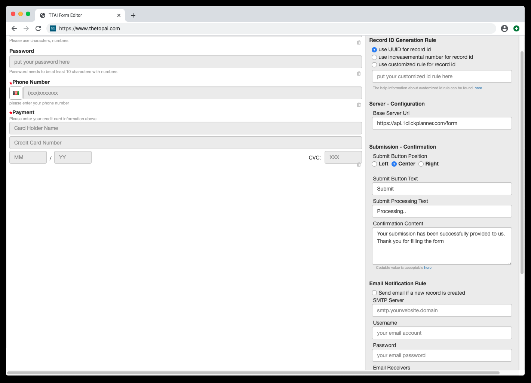Click the green update extension icon

516,28
